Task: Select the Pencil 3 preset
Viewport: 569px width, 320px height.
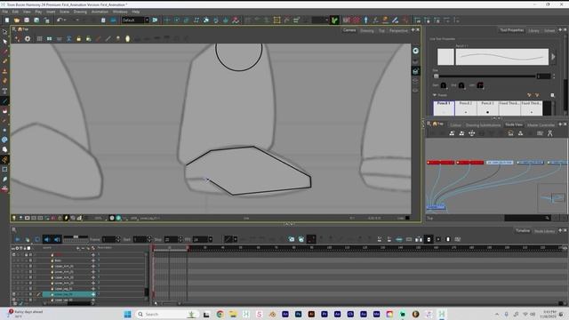Action: 487,108
